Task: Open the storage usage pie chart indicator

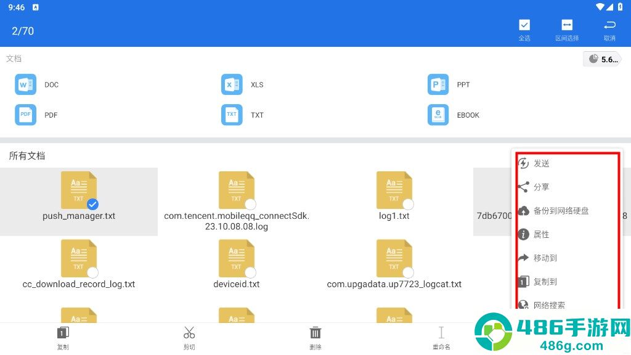Action: (x=602, y=59)
